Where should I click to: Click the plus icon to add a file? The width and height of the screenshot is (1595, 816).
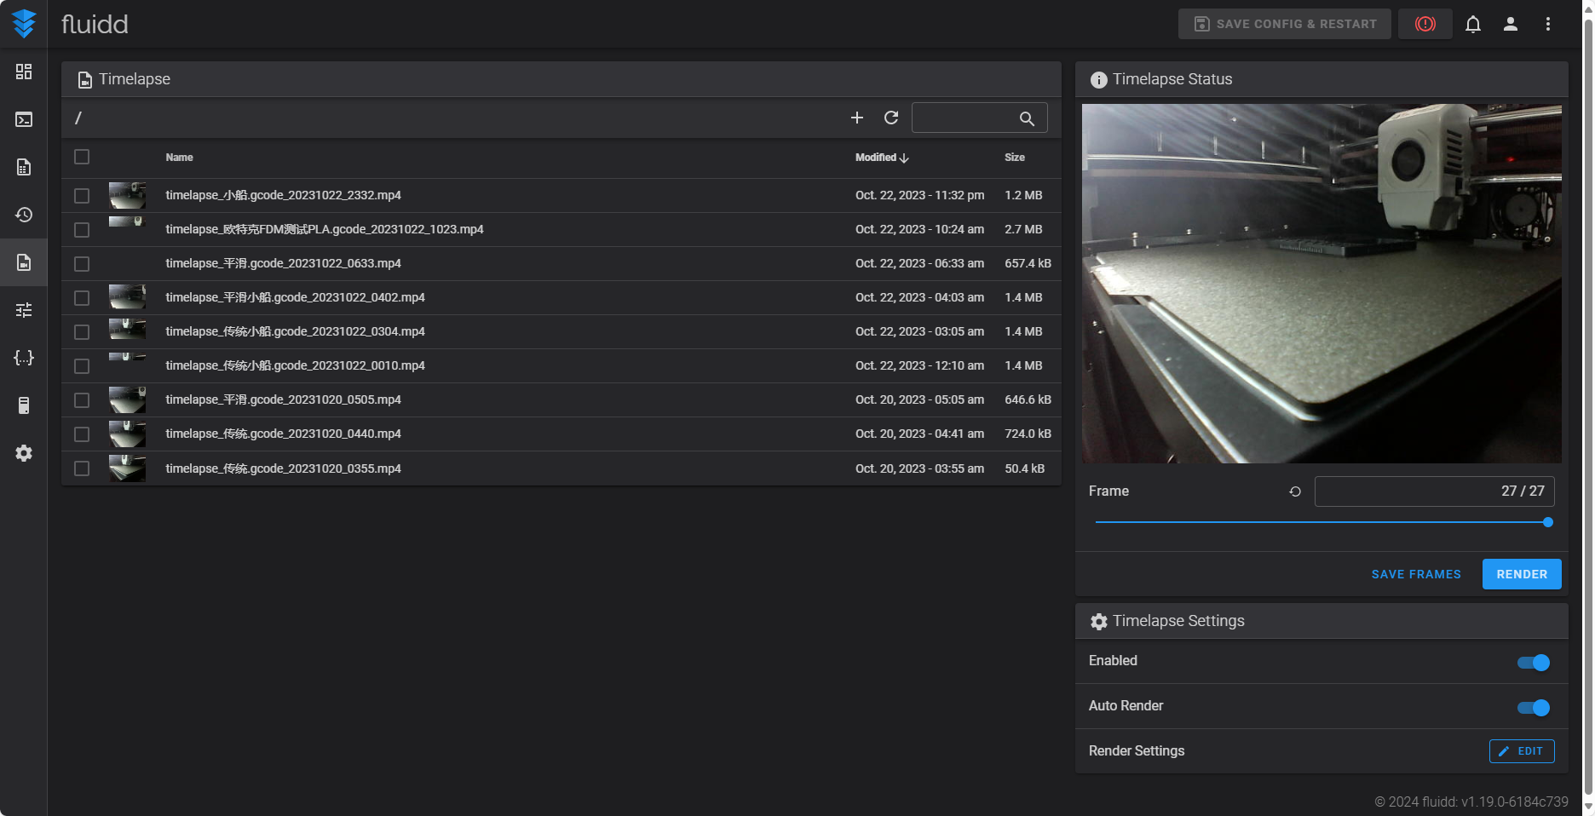(x=857, y=118)
